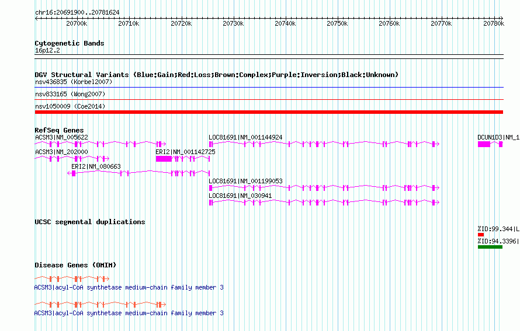The image size is (520, 331).
Task: Click the 20700k ruler tick label
Action: click(x=77, y=23)
